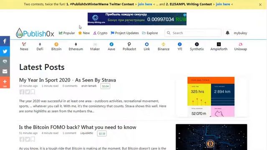Share page on Reddit sidebar button
Screen dimensions: 267x150
(5, 61)
